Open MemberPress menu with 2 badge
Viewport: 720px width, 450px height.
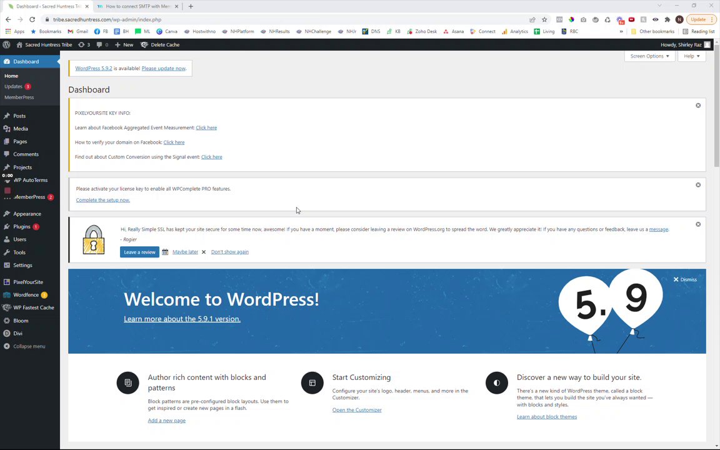(30, 197)
